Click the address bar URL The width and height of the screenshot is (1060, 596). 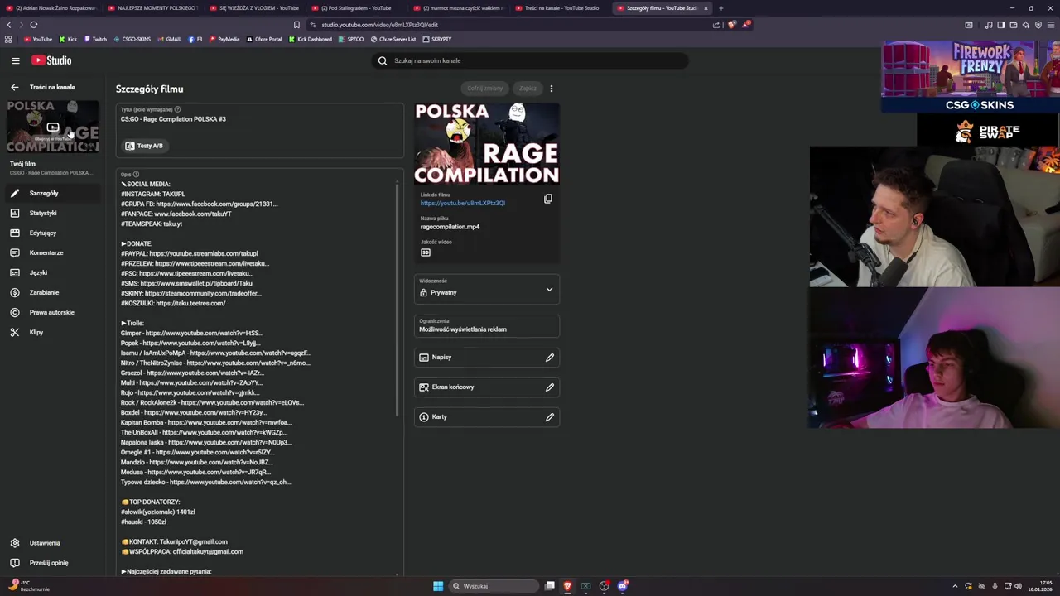(380, 25)
